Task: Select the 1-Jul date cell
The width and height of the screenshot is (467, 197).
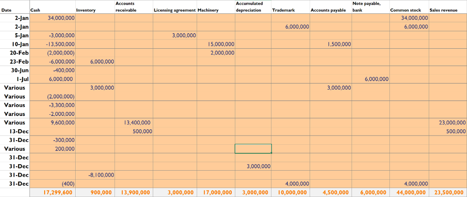Action: [x=15, y=79]
